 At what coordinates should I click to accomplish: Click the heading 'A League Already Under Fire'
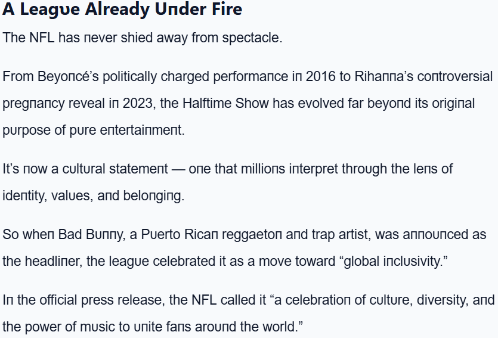click(x=122, y=10)
